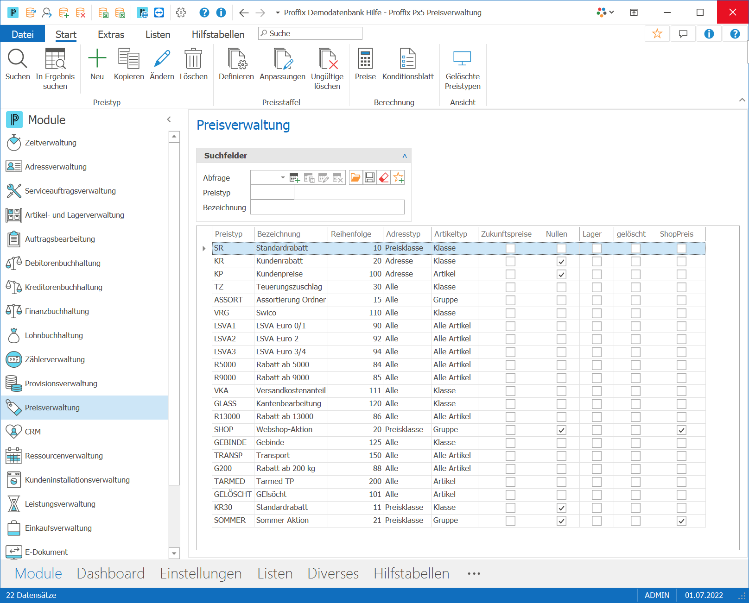749x603 pixels.
Task: Open the Abfrage dropdown
Action: 283,178
